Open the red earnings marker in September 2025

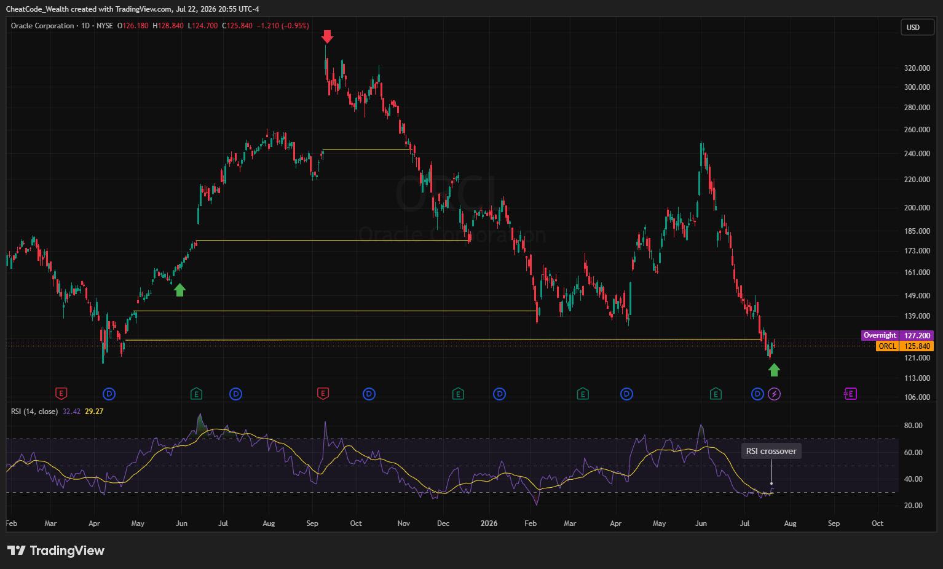point(323,394)
